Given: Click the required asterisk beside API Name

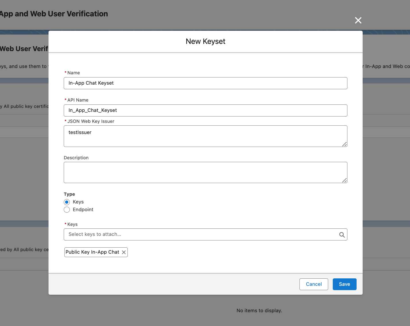Looking at the screenshot, I should click(x=65, y=100).
